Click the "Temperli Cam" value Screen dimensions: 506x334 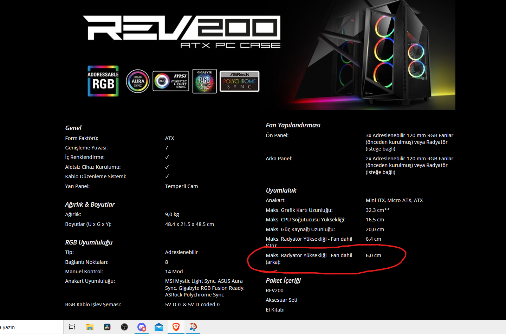181,186
